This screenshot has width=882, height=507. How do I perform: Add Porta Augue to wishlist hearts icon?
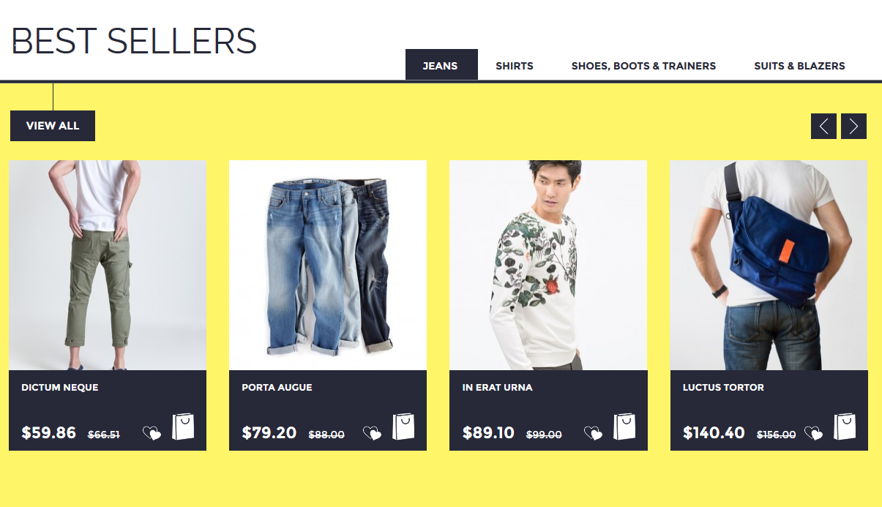tap(372, 433)
